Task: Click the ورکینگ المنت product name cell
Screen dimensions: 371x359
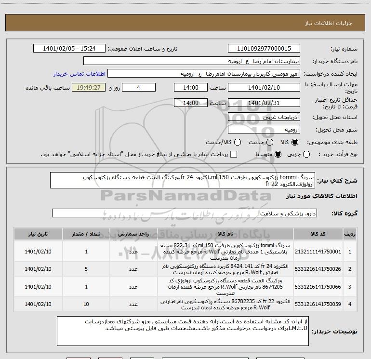Action: pos(225,287)
